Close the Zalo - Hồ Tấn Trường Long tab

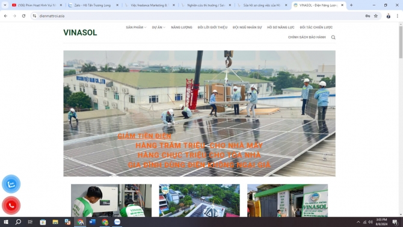pos(117,5)
